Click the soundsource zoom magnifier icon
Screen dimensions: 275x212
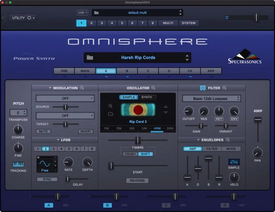click(x=110, y=106)
